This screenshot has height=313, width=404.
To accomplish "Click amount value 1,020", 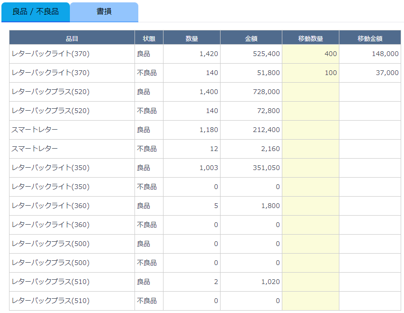I will click(x=270, y=282).
